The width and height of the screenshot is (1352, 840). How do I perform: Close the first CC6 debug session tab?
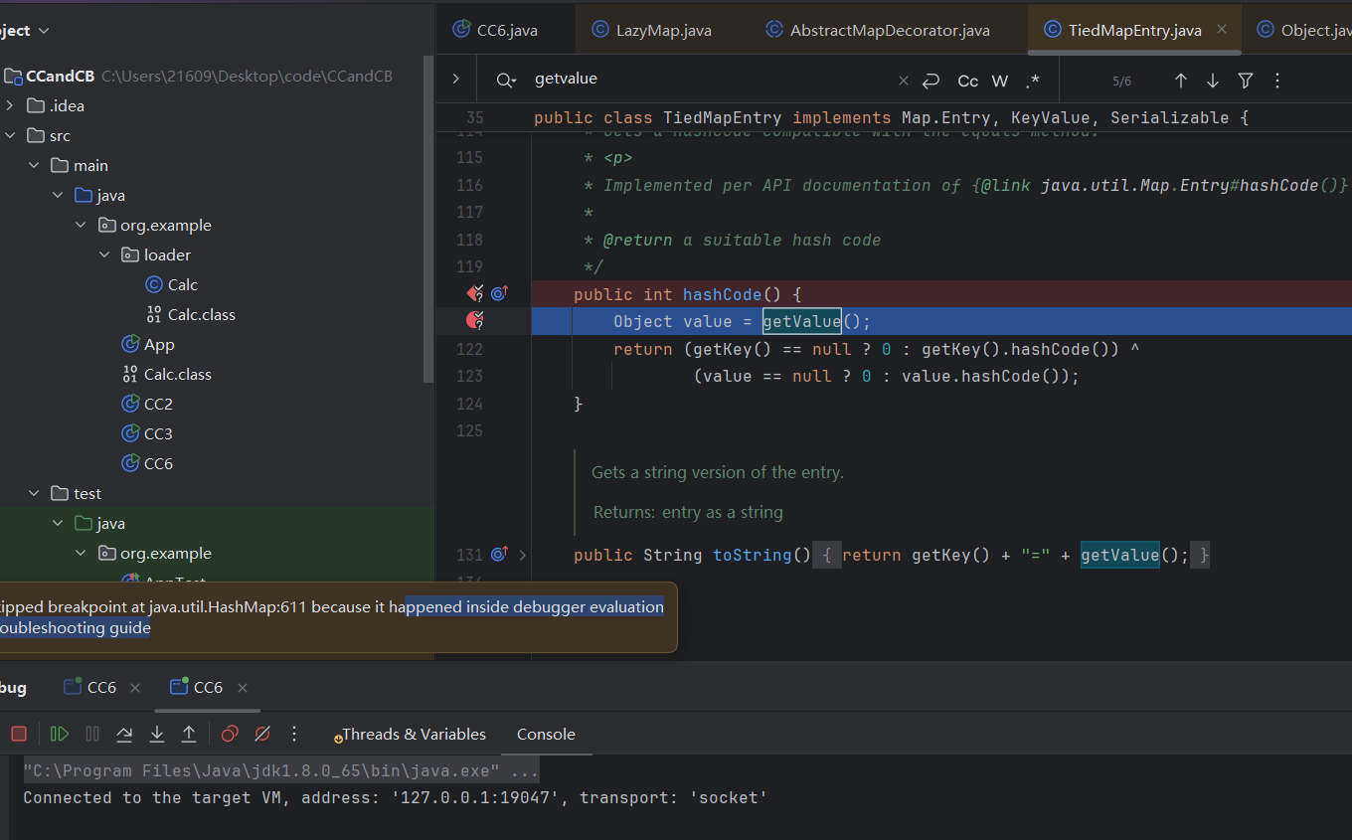(x=135, y=688)
